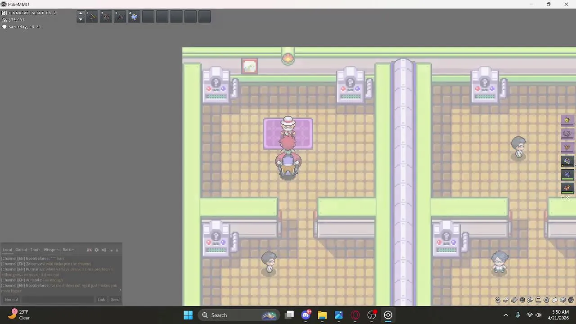Open File Explorer from the taskbar
The width and height of the screenshot is (576, 324).
point(322,315)
